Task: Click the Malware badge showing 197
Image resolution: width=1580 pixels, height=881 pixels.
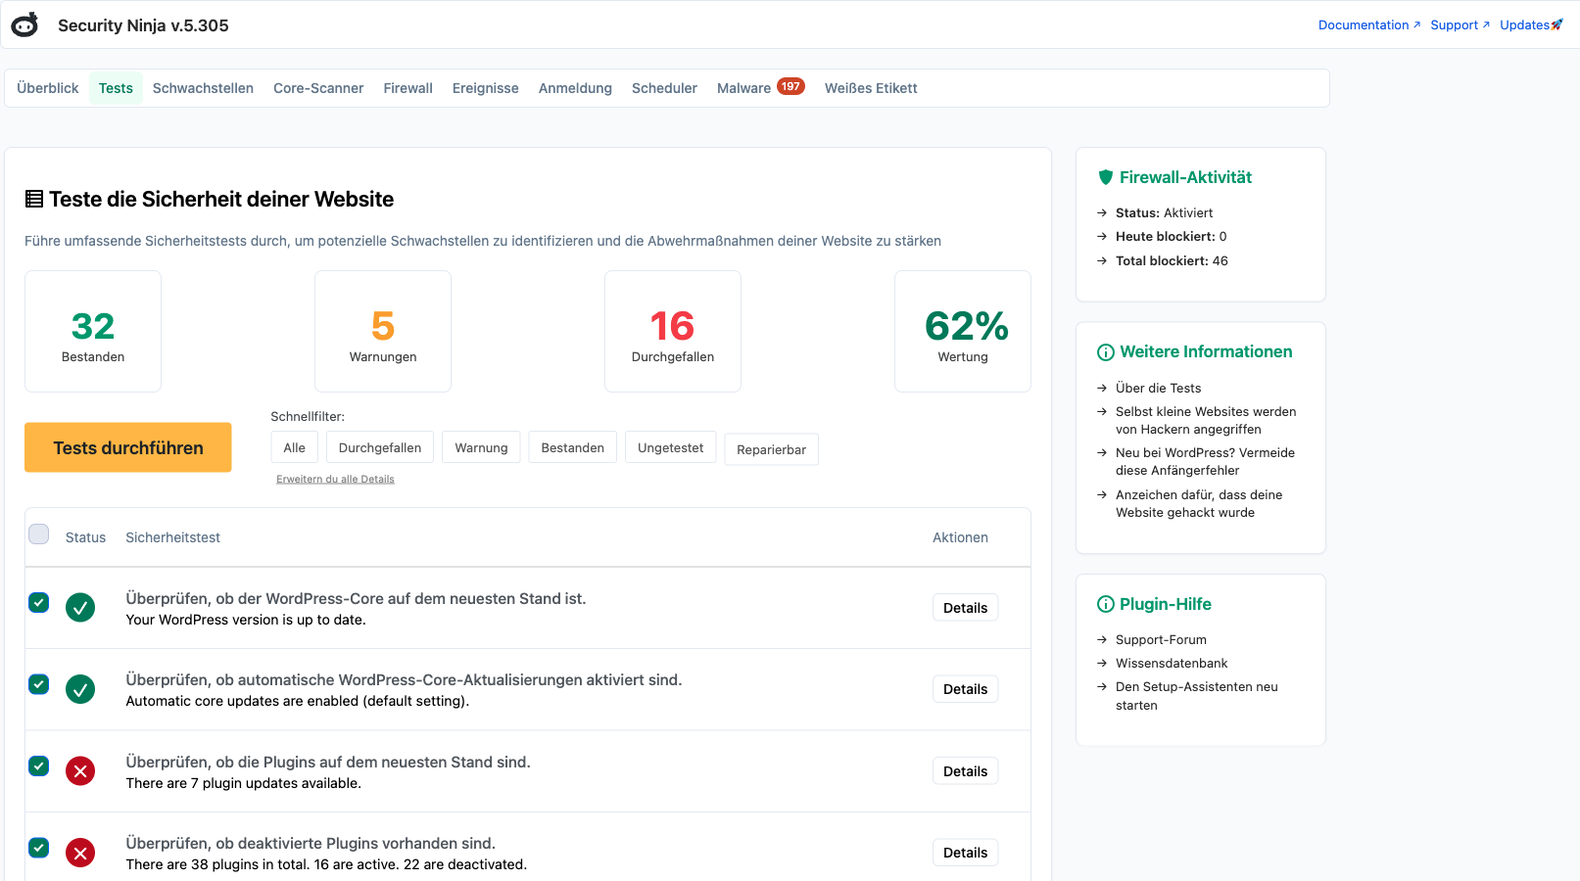Action: click(x=790, y=86)
